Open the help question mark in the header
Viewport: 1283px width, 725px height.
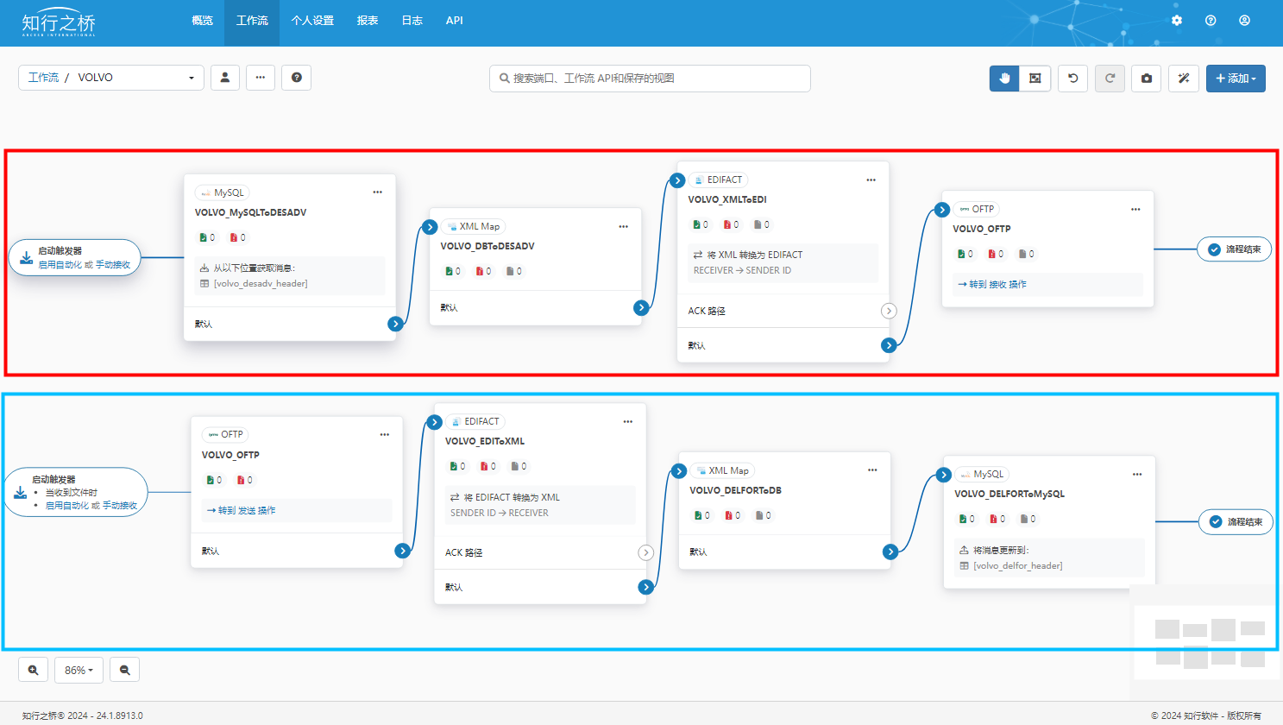(1211, 20)
